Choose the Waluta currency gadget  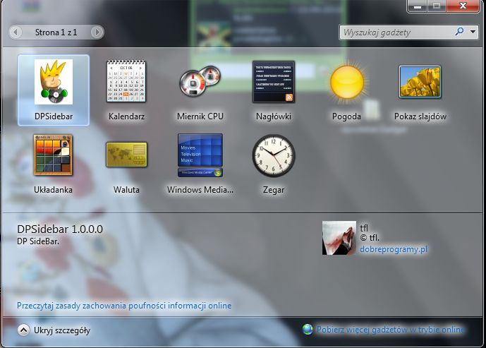point(126,155)
